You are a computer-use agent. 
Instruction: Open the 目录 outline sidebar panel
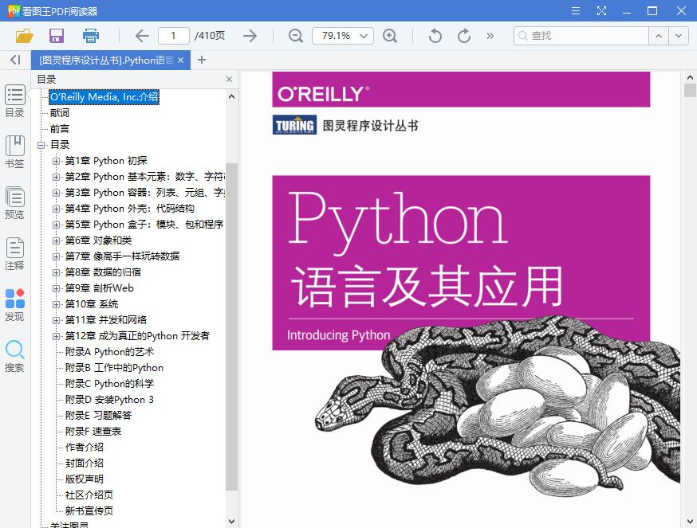[x=14, y=101]
